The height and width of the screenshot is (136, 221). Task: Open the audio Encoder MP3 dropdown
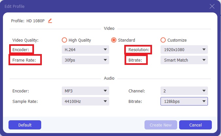pos(85,91)
